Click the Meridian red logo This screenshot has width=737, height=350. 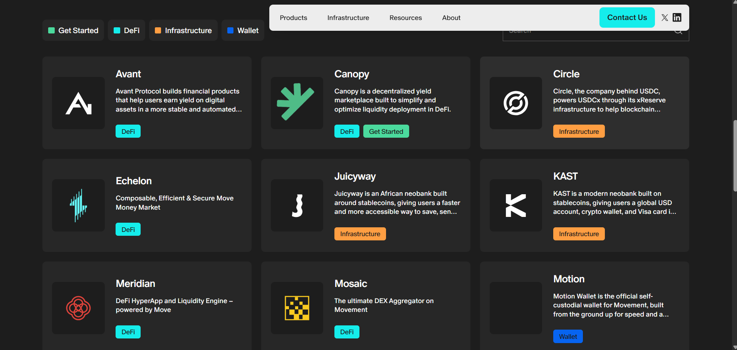tap(78, 308)
